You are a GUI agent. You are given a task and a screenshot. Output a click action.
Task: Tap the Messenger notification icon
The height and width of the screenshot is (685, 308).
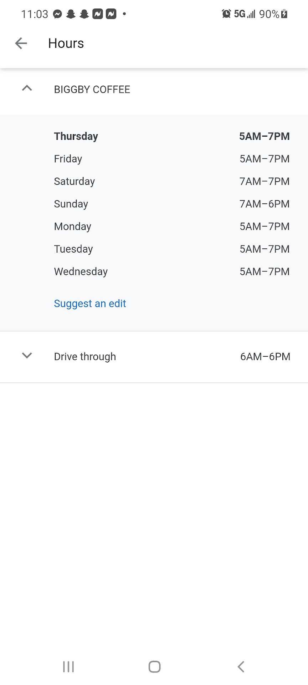57,14
